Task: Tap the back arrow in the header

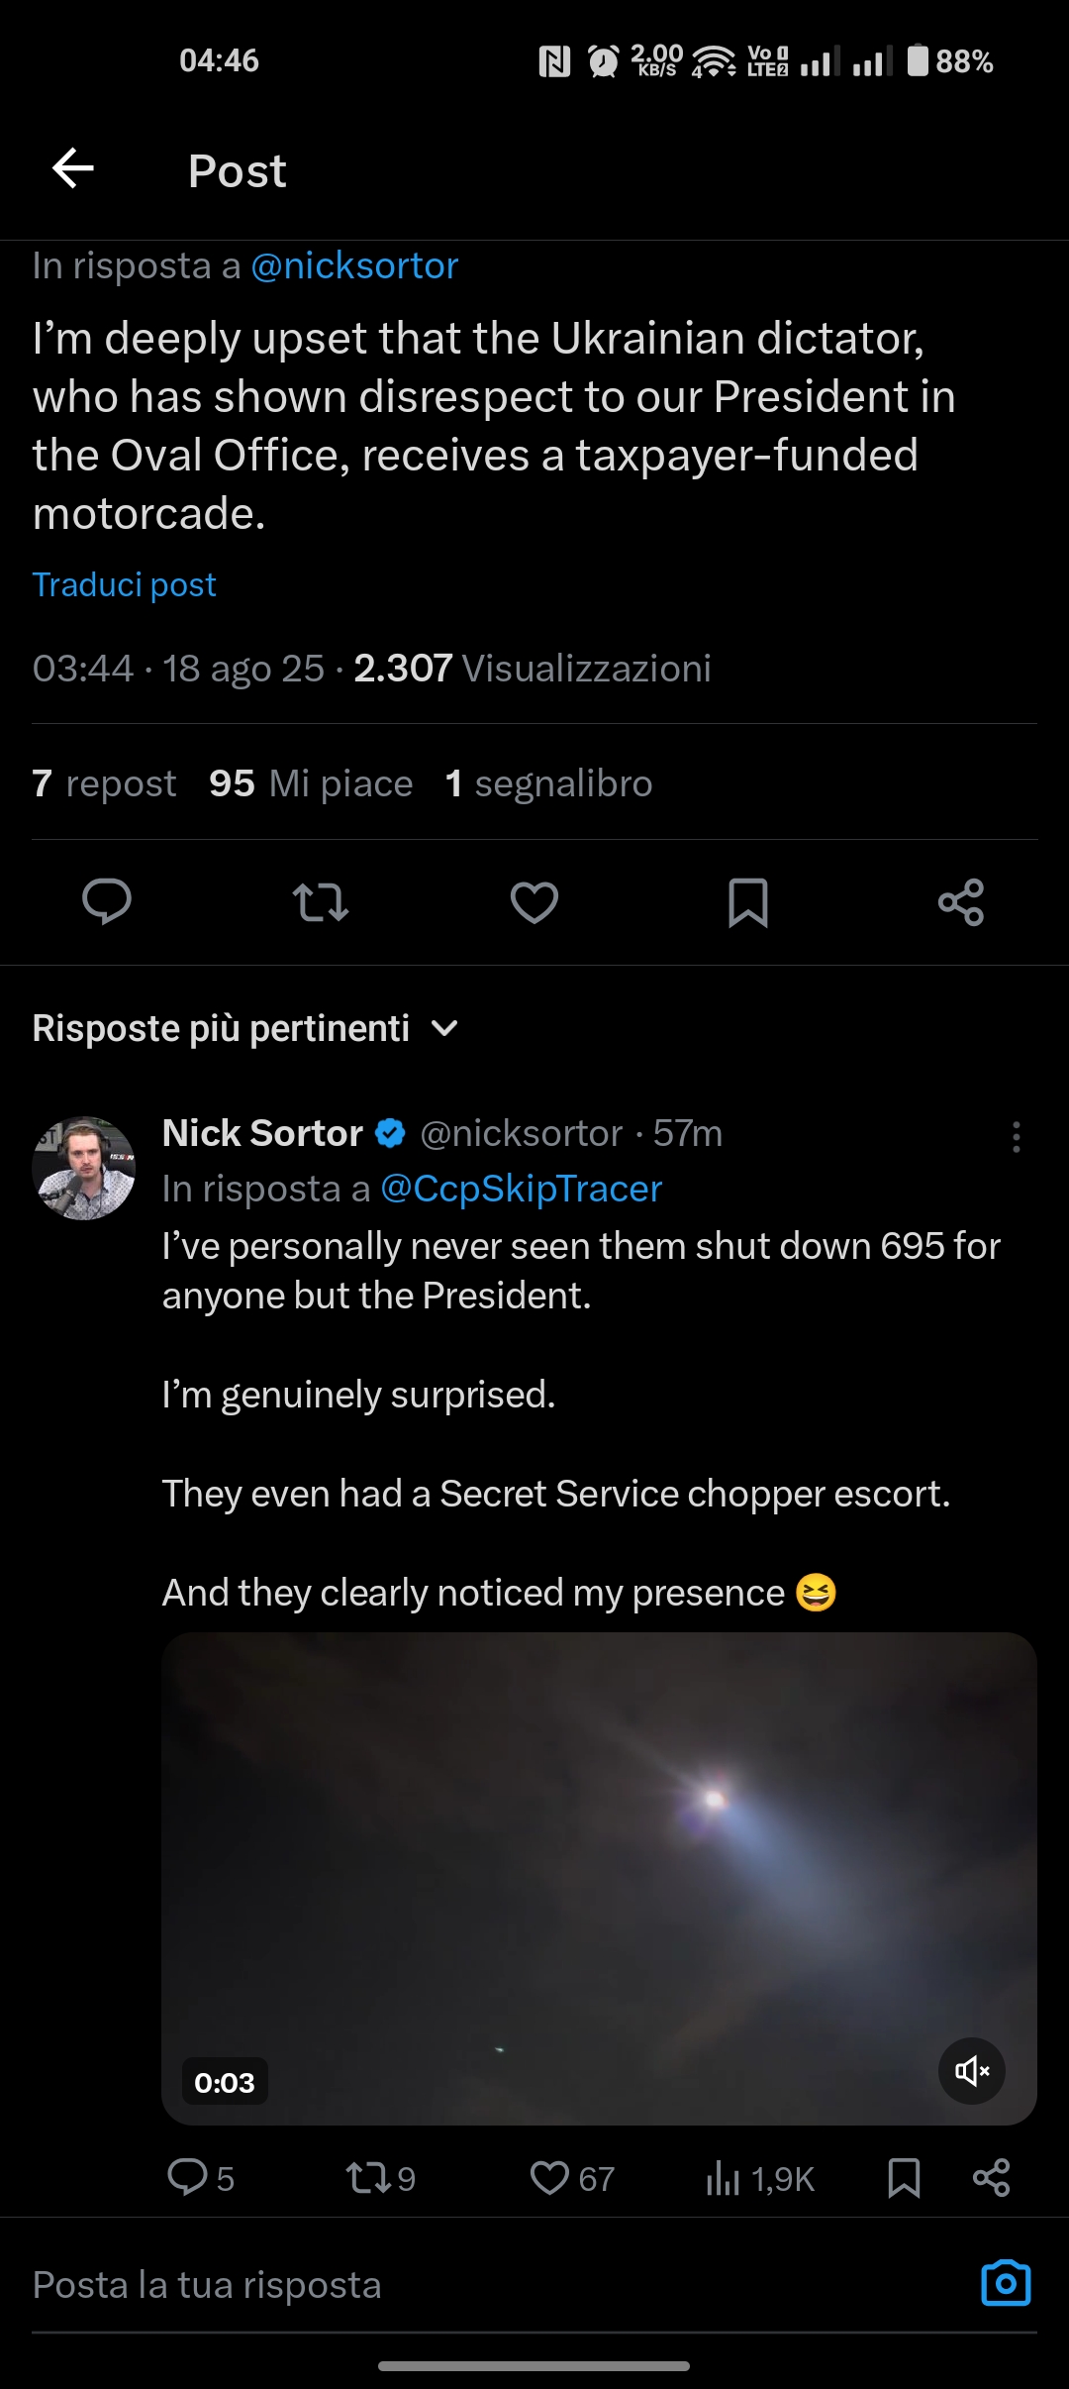Action: (x=73, y=168)
